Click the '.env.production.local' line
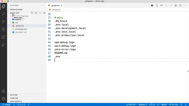This screenshot has width=189, height=106. coord(69,35)
